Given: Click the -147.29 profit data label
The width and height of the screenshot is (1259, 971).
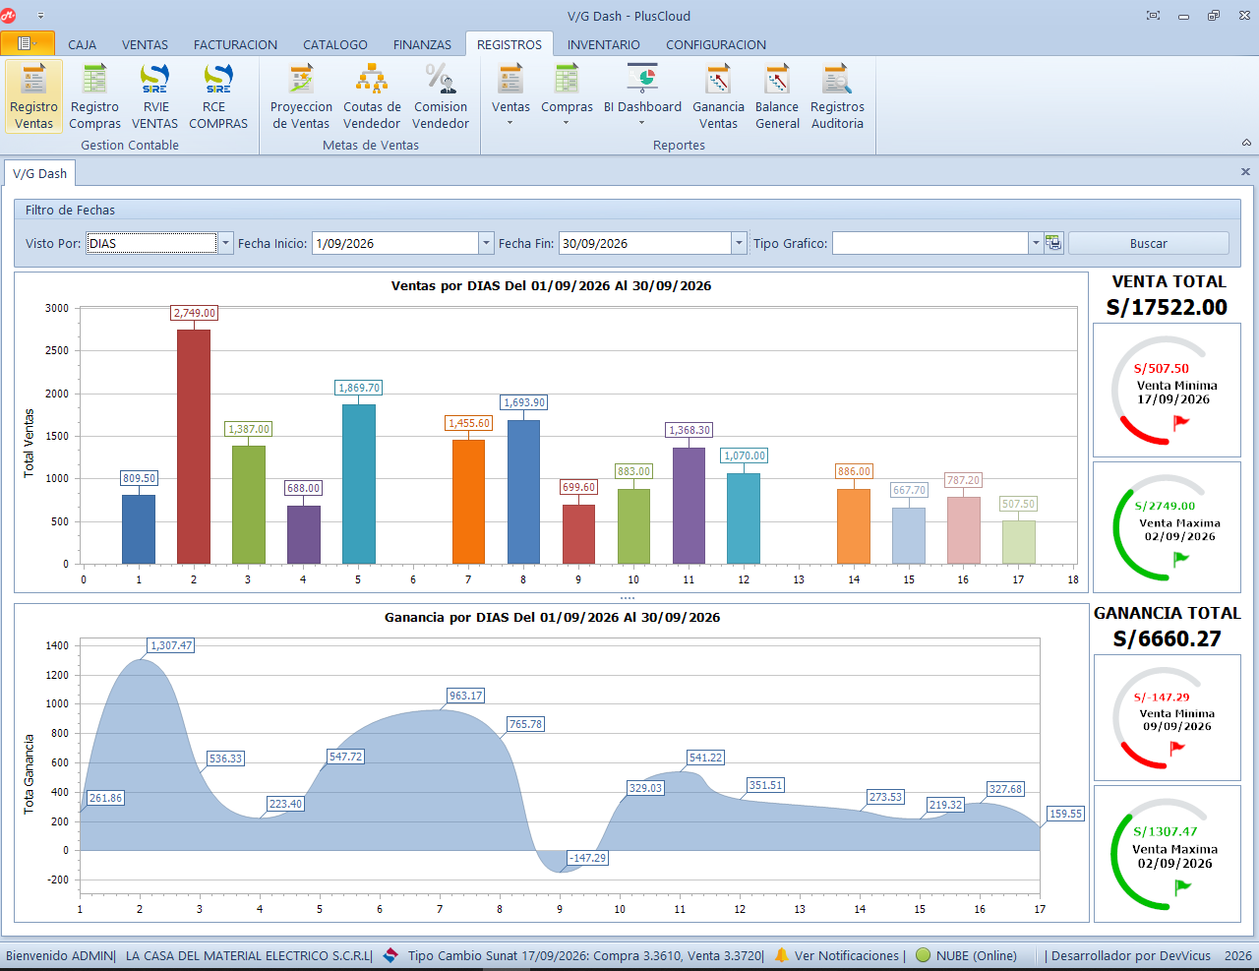Looking at the screenshot, I should click(x=588, y=858).
